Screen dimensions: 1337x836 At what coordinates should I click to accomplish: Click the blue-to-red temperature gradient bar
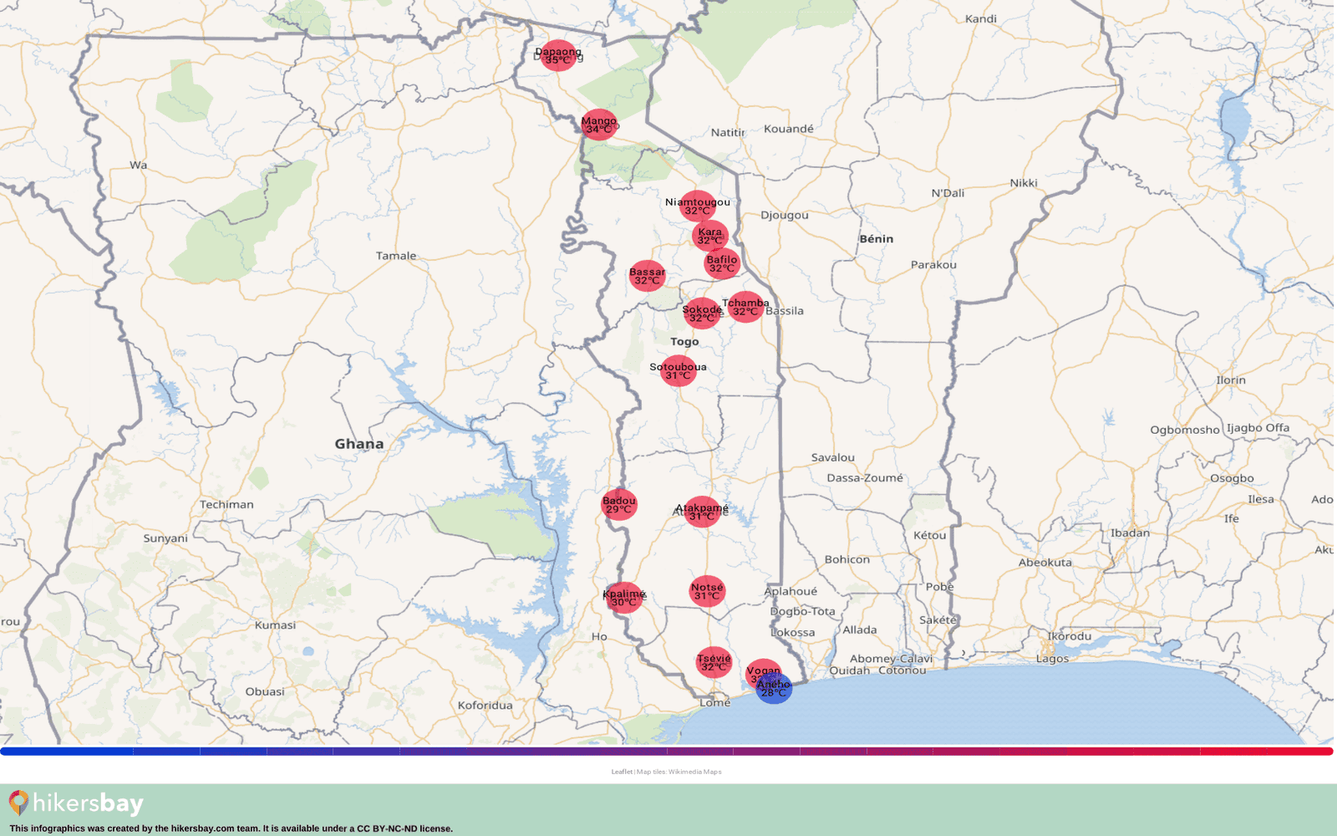(x=667, y=752)
